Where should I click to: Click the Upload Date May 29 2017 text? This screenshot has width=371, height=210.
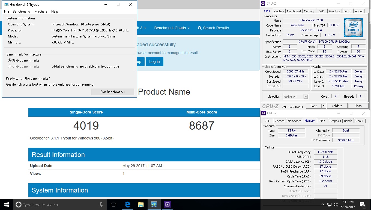[x=142, y=166]
